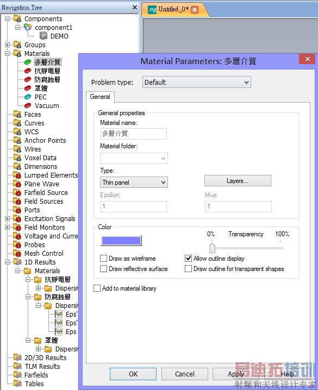Click the component1 icon in tree
318x390 pixels.
[28, 27]
